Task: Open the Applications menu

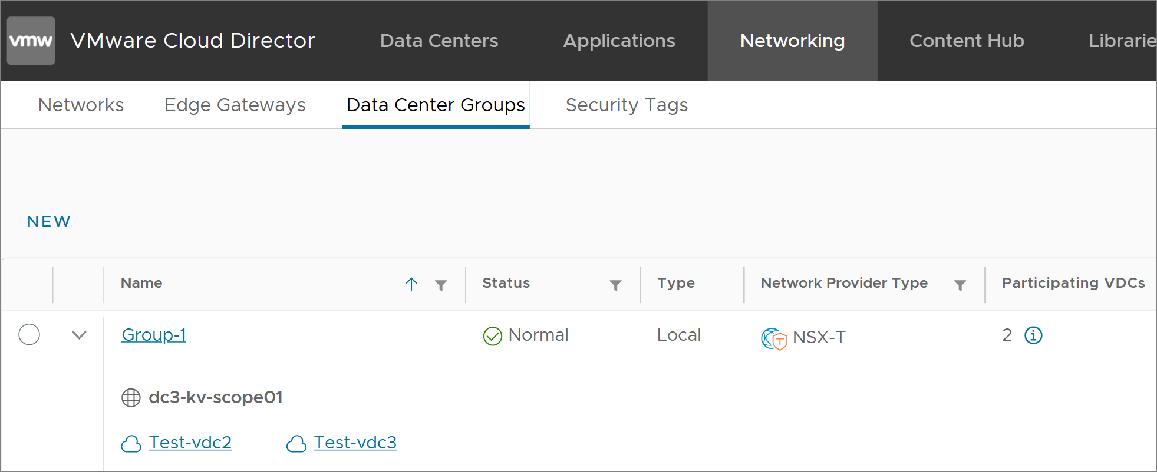Action: pos(619,41)
